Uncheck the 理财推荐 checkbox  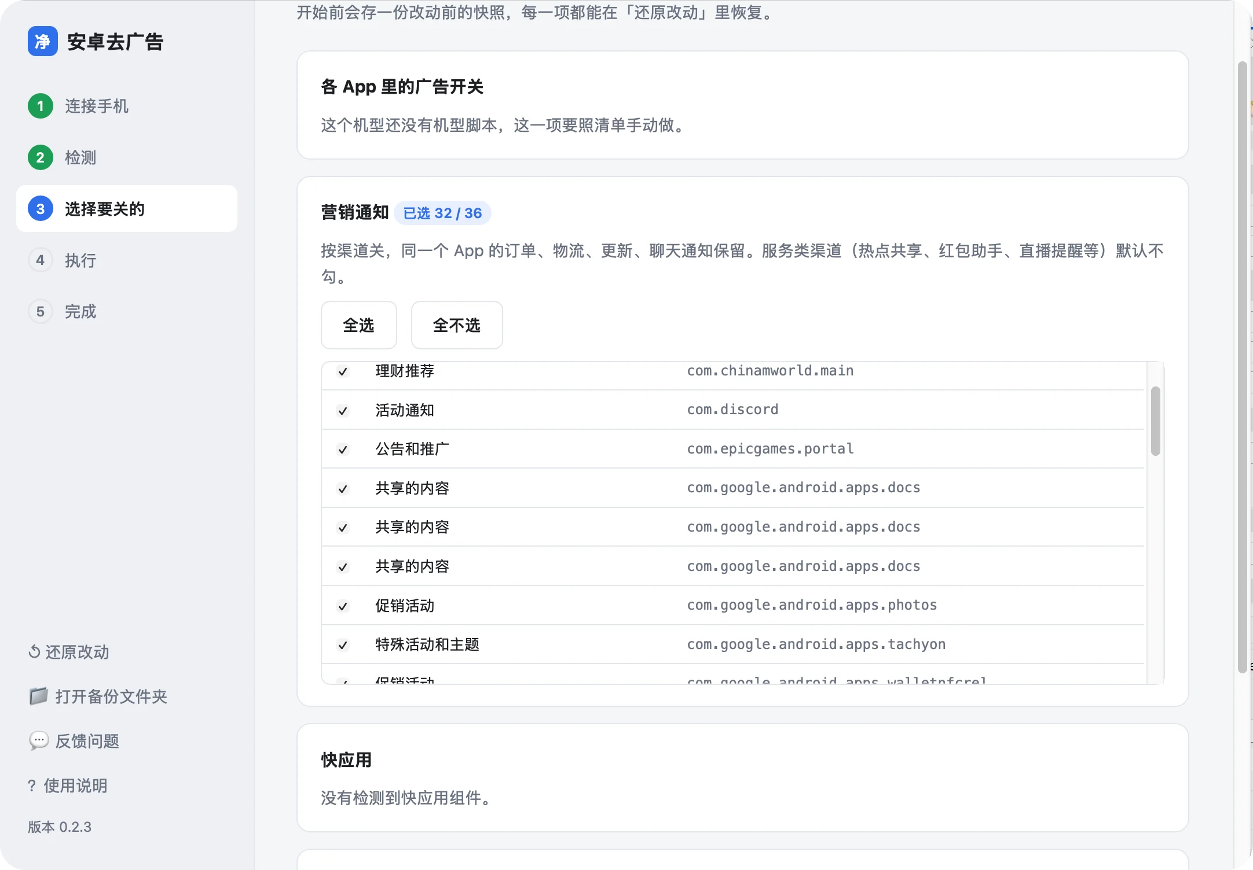coord(343,371)
